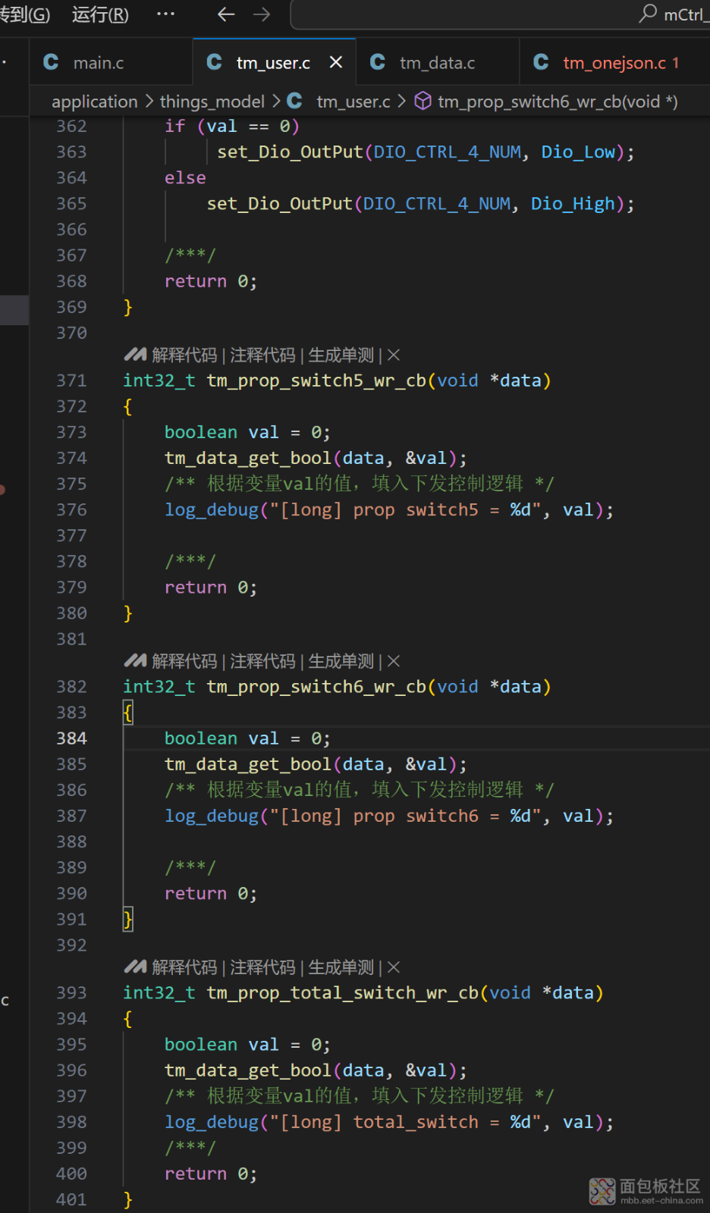This screenshot has width=710, height=1213.
Task: Dismiss code lens above tm_prop_switch5_wr_cb
Action: (394, 355)
